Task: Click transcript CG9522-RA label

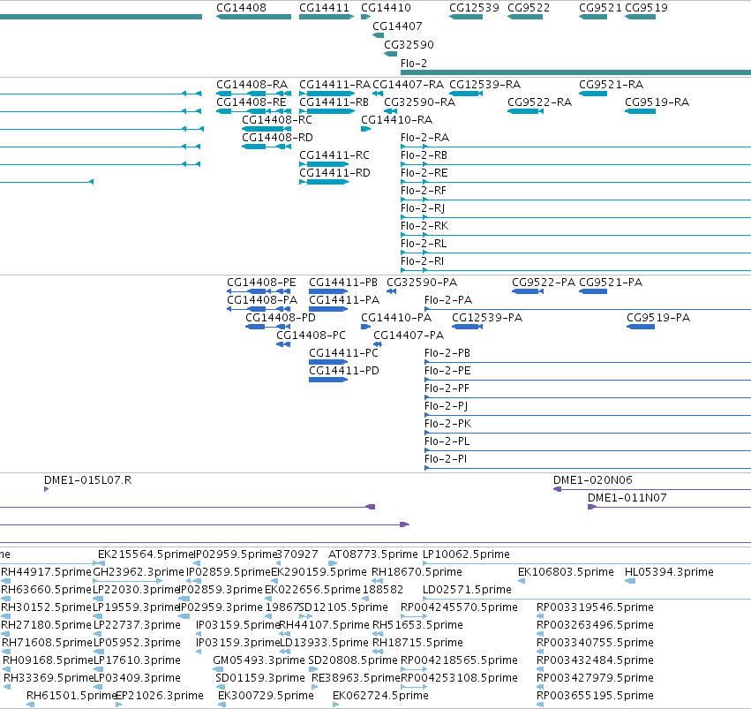Action: [x=539, y=102]
